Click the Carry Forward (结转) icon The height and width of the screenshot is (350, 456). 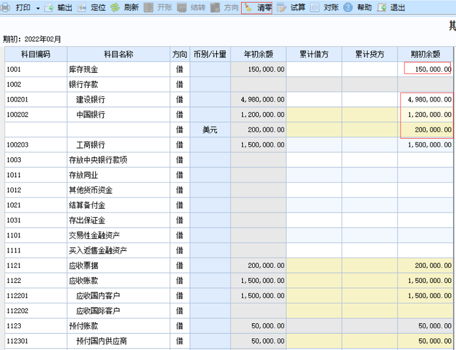tap(182, 8)
